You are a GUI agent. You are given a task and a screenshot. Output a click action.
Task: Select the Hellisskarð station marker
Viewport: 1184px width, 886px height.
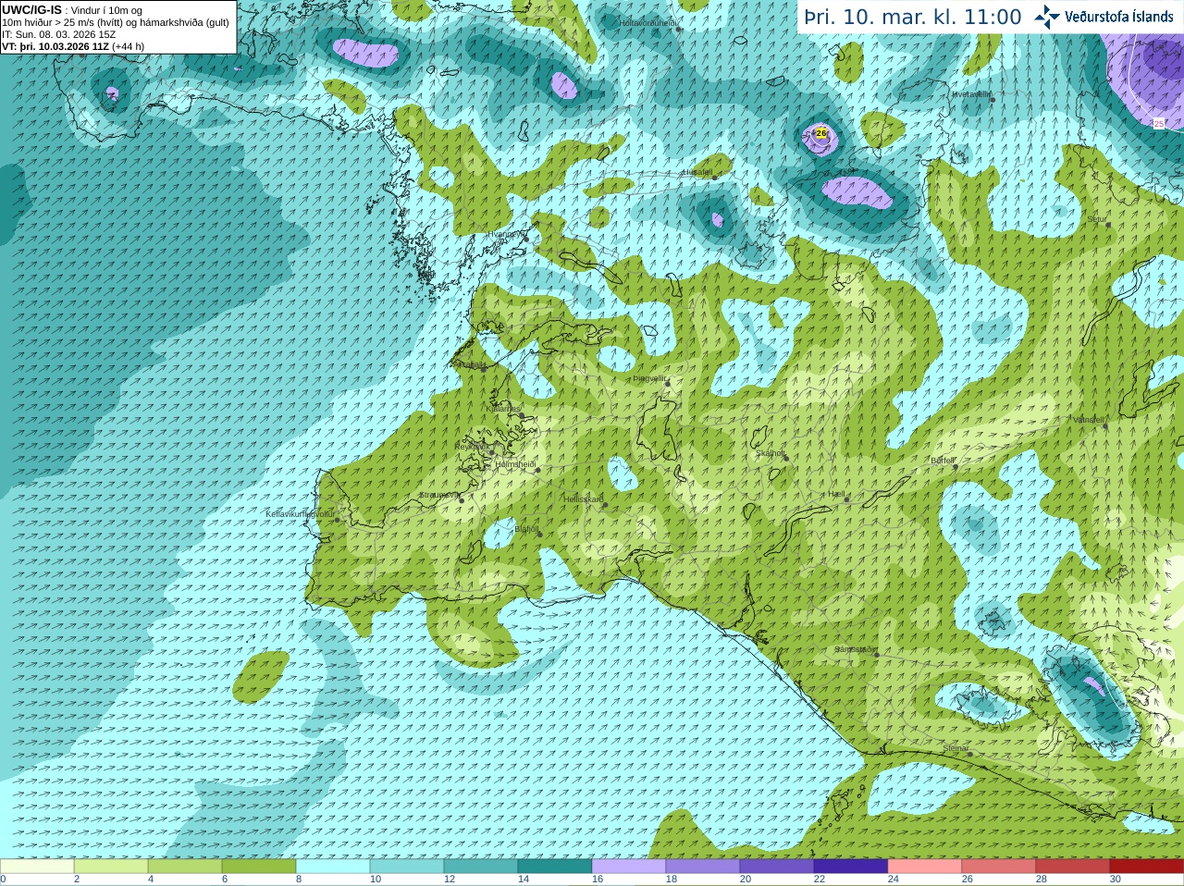606,504
